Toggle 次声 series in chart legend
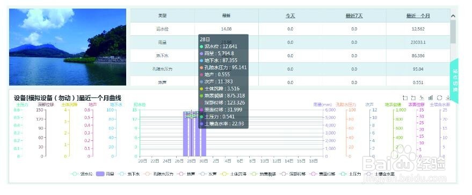The width and height of the screenshot is (472, 195). (x=208, y=174)
